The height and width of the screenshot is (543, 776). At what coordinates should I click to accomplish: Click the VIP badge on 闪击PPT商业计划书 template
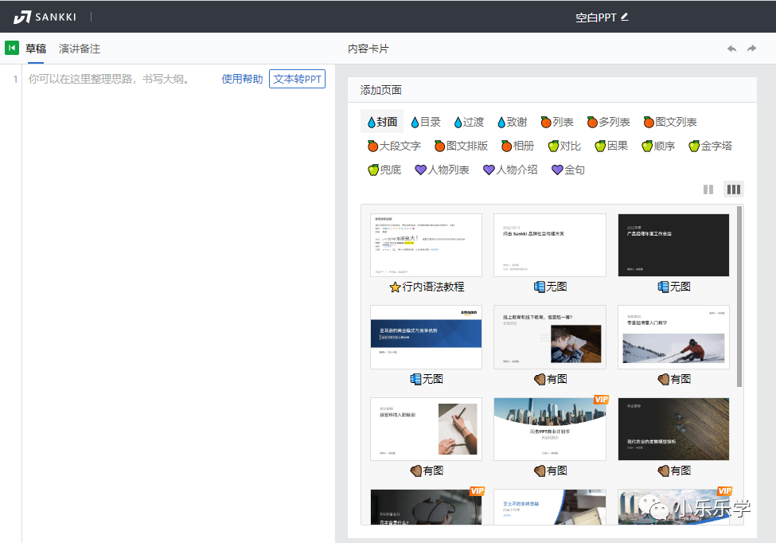(x=600, y=399)
